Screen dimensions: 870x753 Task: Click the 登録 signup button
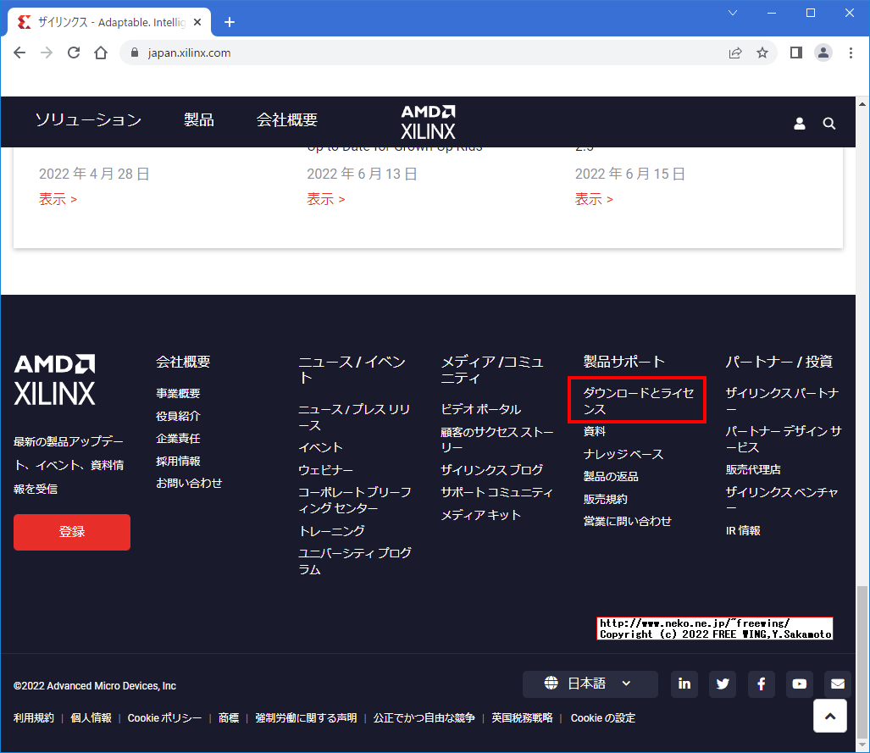click(71, 532)
